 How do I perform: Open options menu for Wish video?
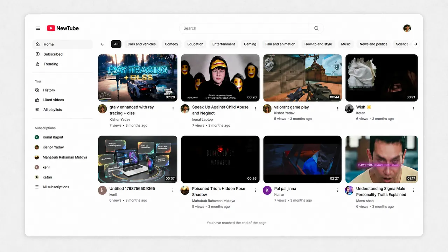pyautogui.click(x=414, y=109)
